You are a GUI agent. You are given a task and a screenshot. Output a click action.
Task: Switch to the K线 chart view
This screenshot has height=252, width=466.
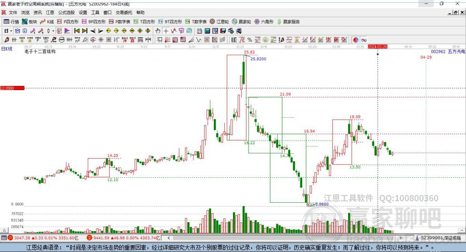[47, 22]
